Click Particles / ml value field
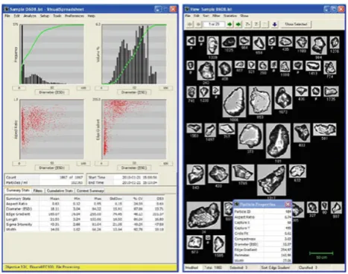The height and width of the screenshot is (274, 348). [x=62, y=182]
